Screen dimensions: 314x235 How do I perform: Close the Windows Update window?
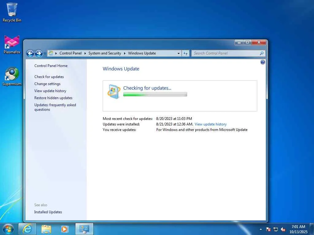[x=259, y=42]
